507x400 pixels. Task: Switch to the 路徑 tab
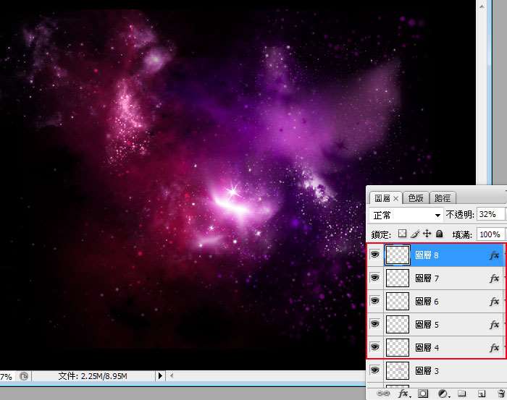click(442, 197)
